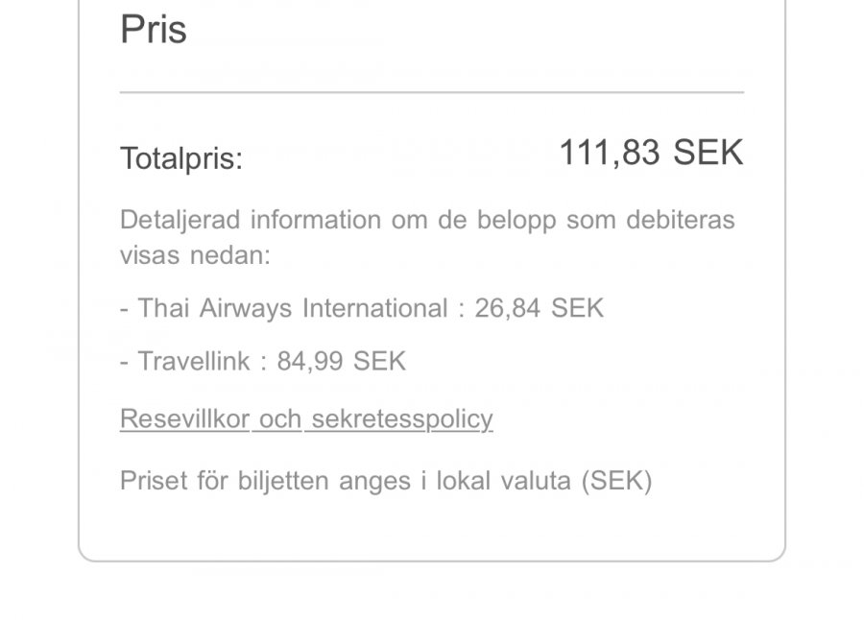Select the 26,84 SEK amount
The height and width of the screenshot is (620, 864).
540,308
